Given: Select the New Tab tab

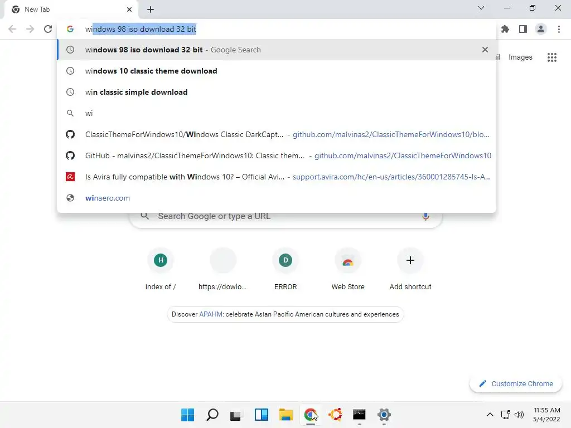Looking at the screenshot, I should [71, 9].
